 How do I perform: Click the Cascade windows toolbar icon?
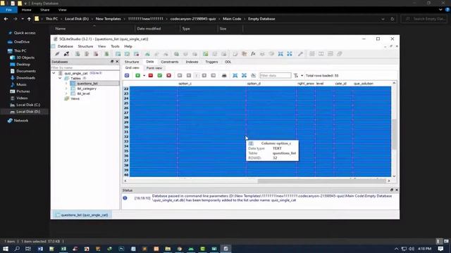tap(340, 54)
